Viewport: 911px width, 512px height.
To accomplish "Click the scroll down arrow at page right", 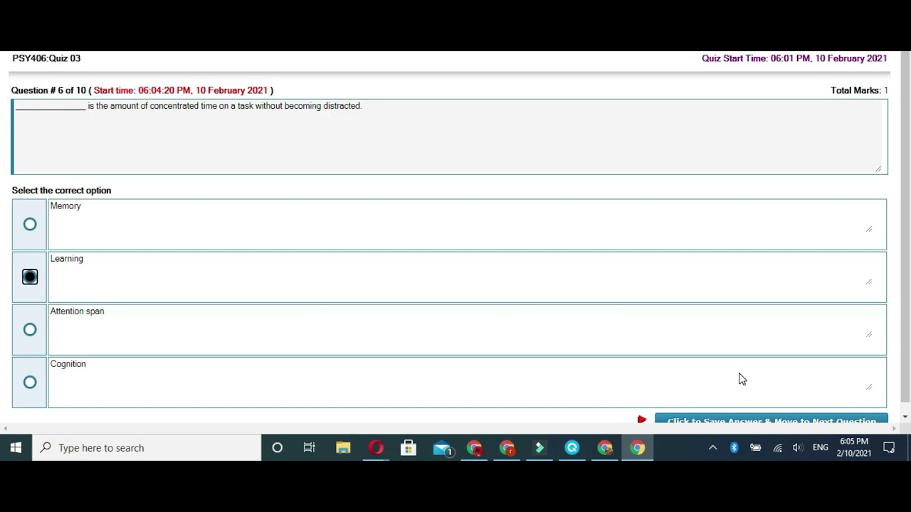I will pos(905,417).
